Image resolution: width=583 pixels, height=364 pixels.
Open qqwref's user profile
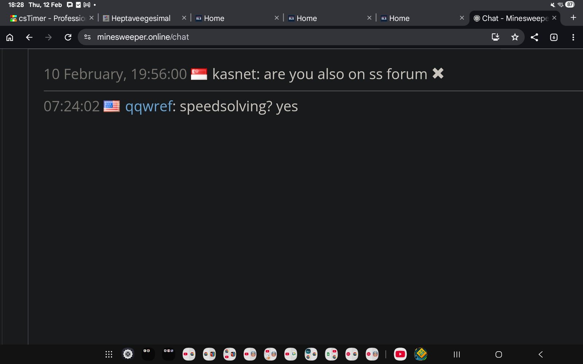[x=149, y=106]
